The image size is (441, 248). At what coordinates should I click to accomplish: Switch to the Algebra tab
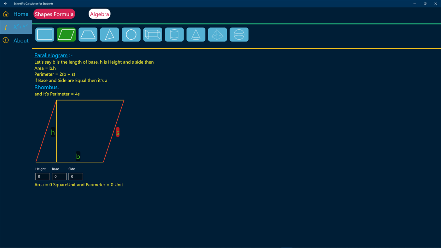(x=99, y=14)
